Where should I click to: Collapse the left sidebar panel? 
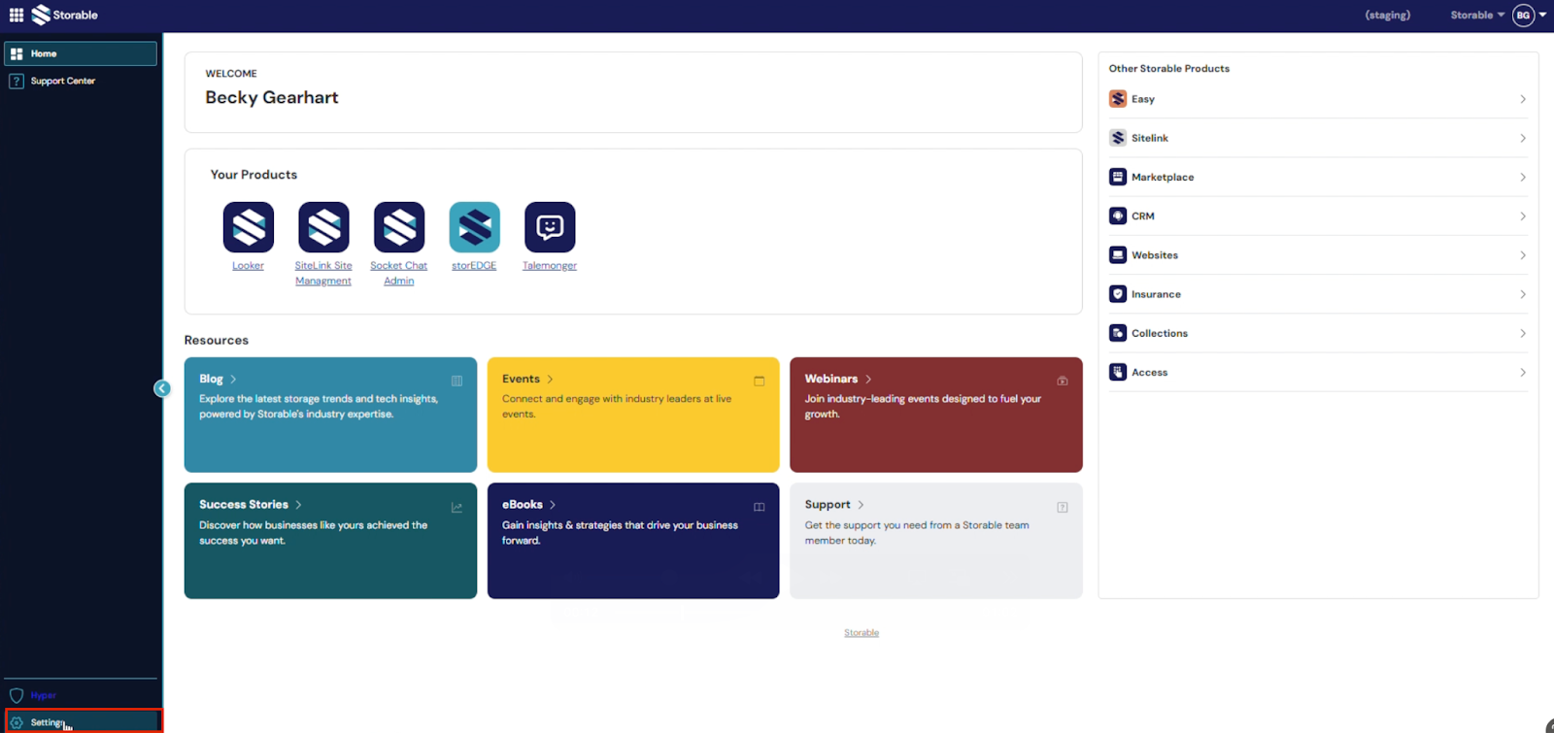click(162, 388)
